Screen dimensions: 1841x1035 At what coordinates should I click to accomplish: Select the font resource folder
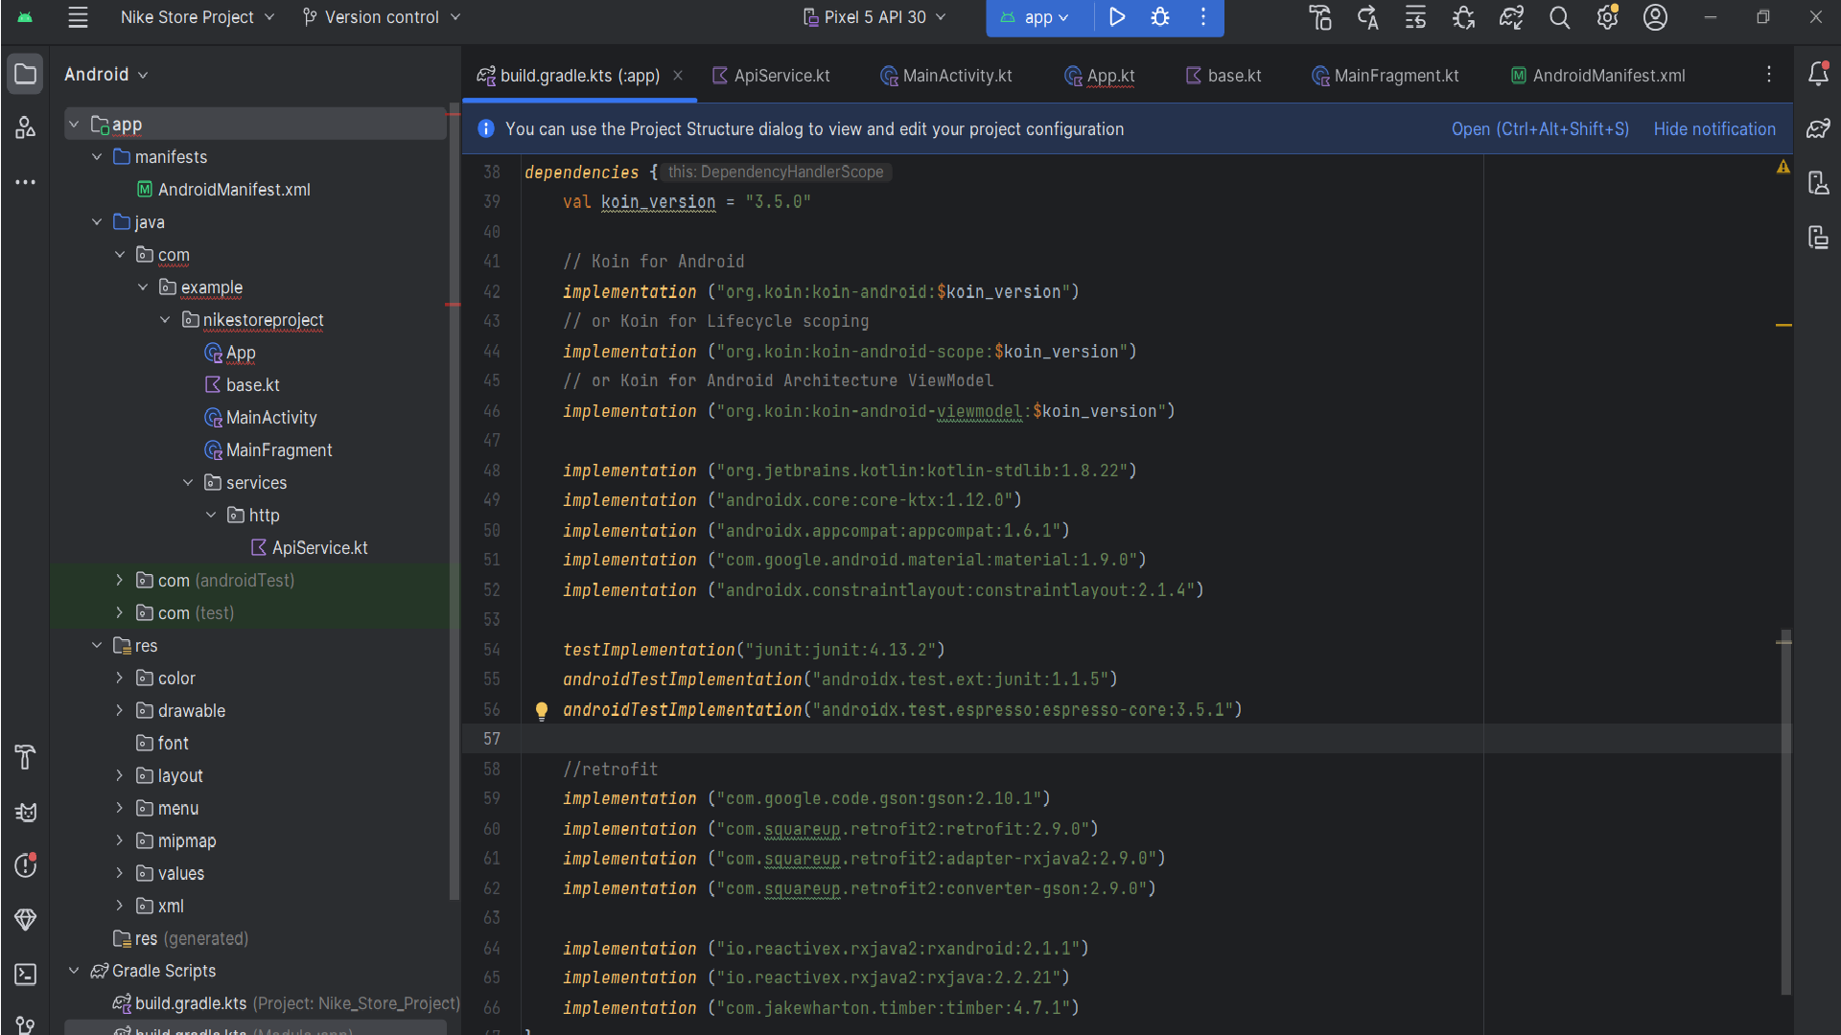[162, 744]
